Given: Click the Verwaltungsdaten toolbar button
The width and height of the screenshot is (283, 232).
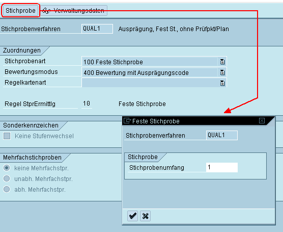Looking at the screenshot, I should [x=74, y=11].
